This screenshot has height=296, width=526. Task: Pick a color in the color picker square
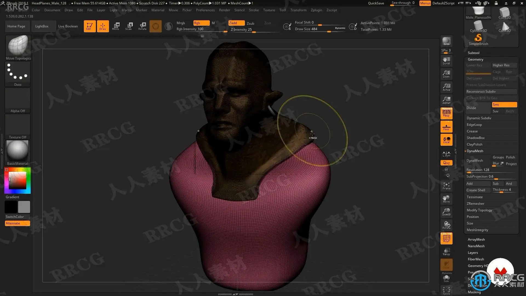pos(18,180)
